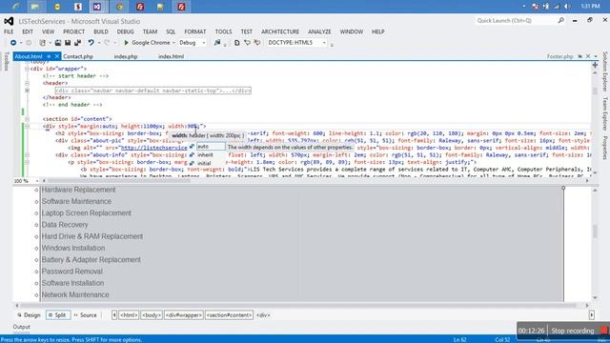Open the Undo history dropdown arrow
This screenshot has width=610, height=343.
[x=99, y=43]
